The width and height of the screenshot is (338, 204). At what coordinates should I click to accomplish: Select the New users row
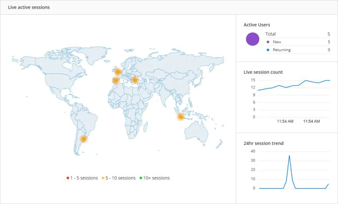[298, 42]
